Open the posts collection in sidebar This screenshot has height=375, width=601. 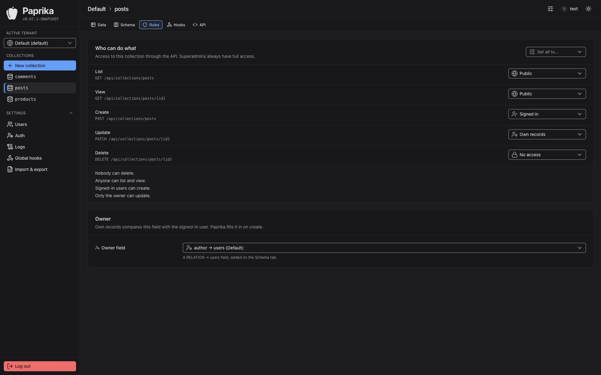40,88
